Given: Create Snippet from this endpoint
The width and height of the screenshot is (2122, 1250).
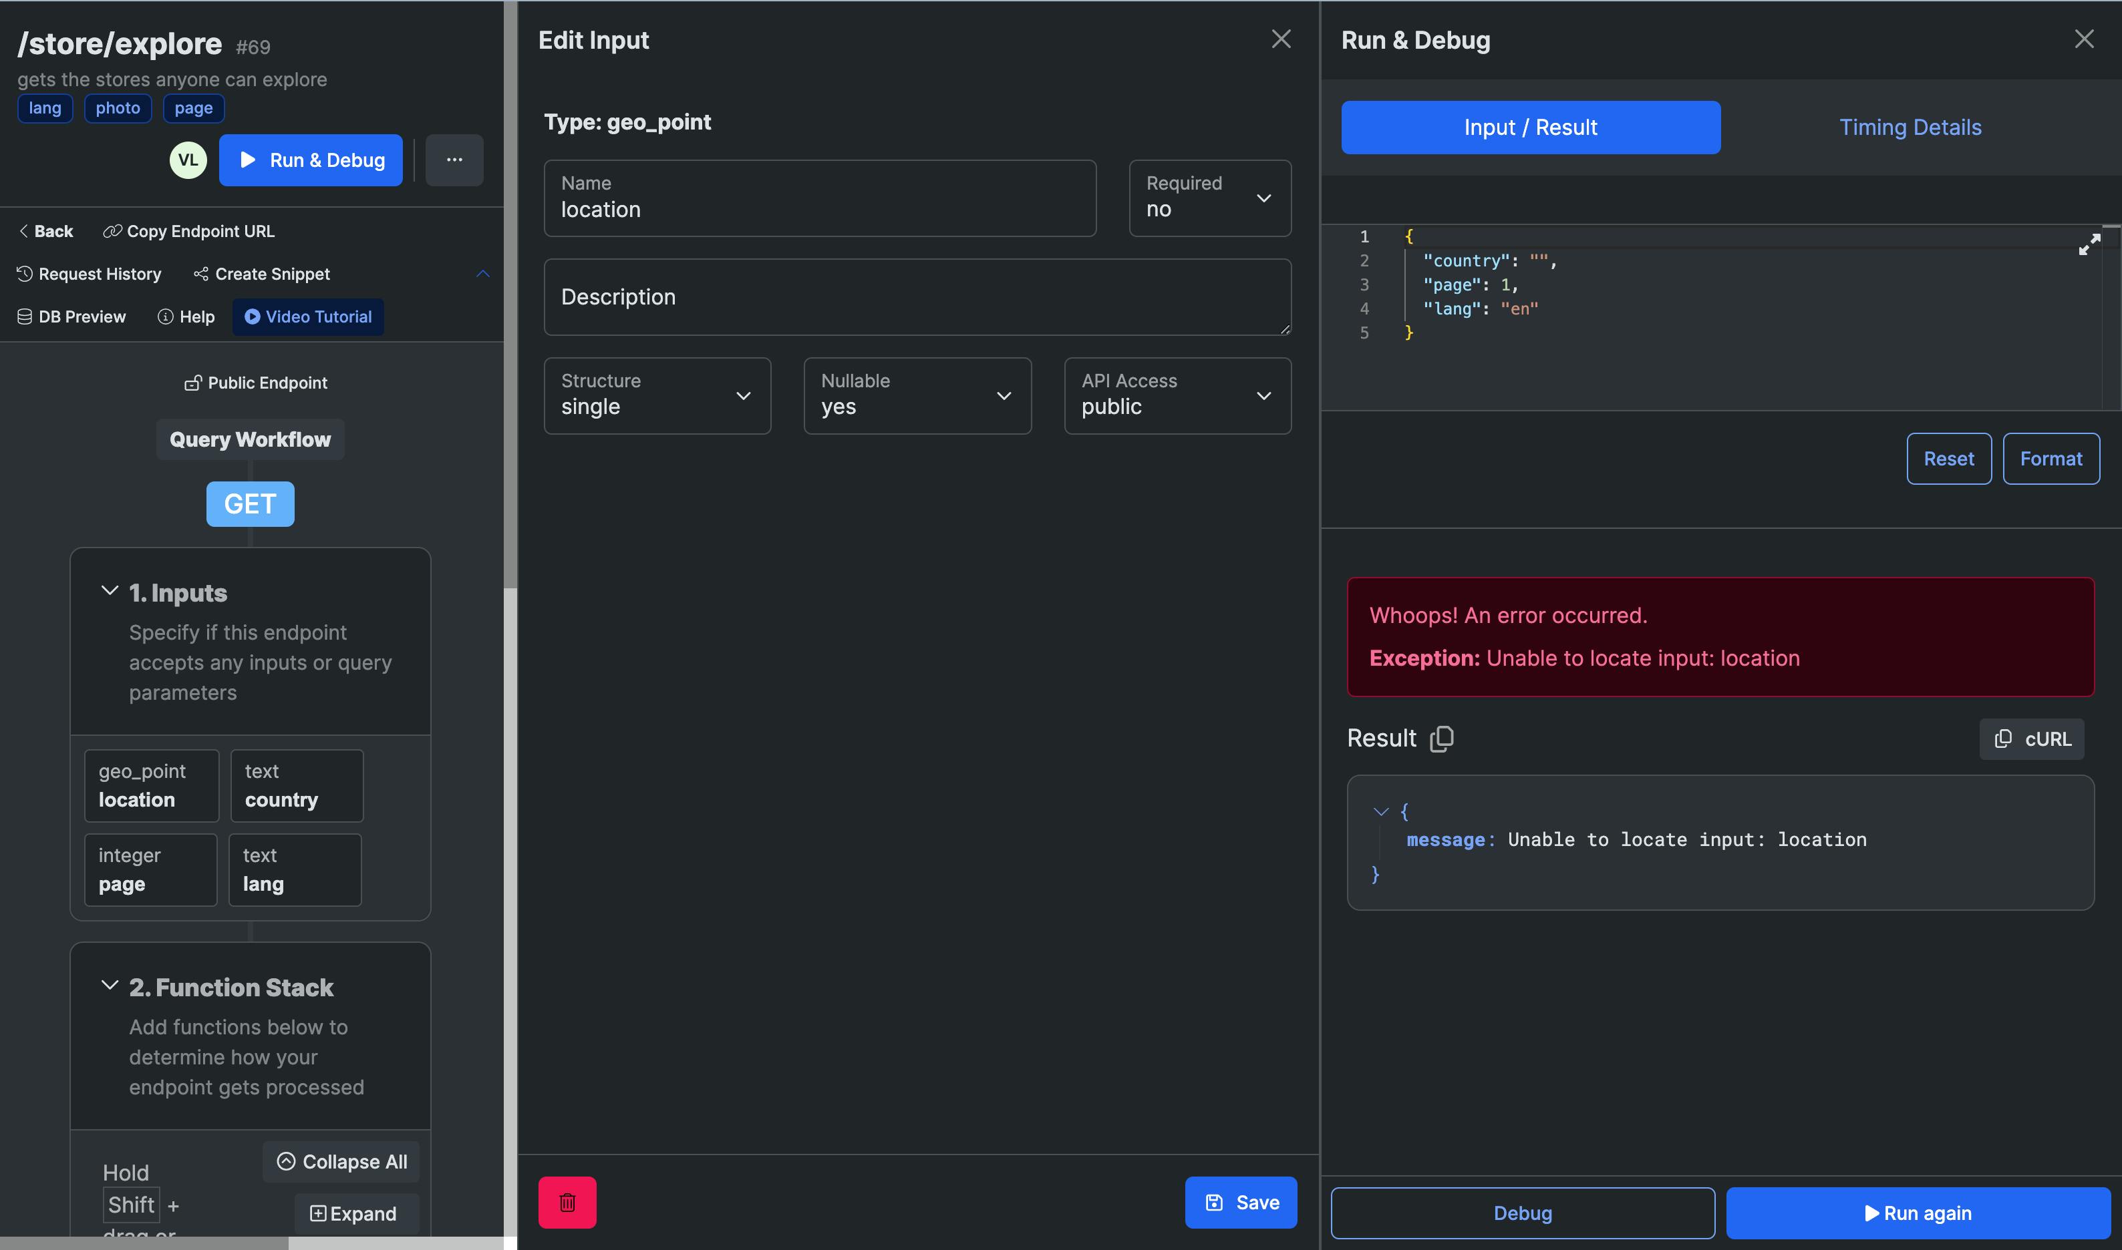Looking at the screenshot, I should pyautogui.click(x=261, y=274).
